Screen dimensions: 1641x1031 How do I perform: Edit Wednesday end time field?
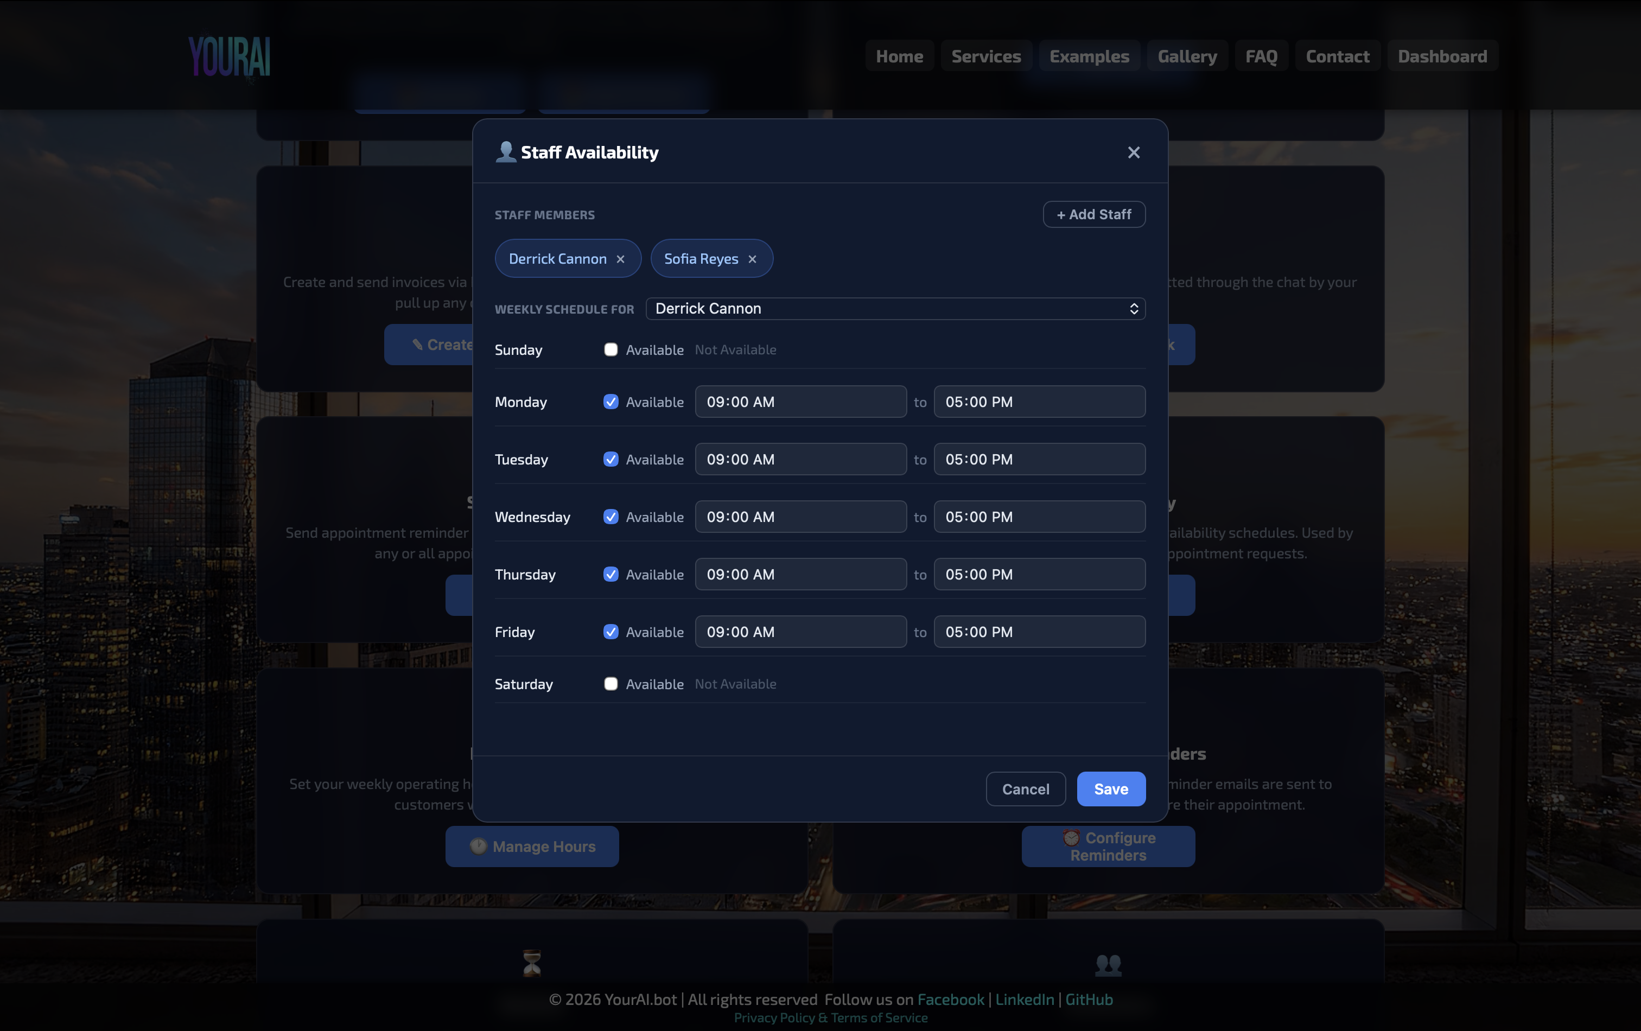(1039, 517)
